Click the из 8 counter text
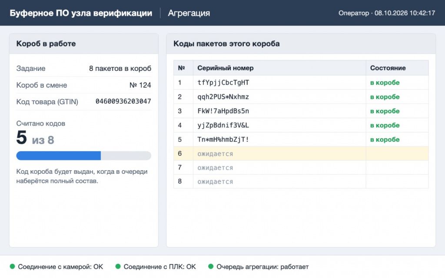Image resolution: width=445 pixels, height=278 pixels. (43, 140)
